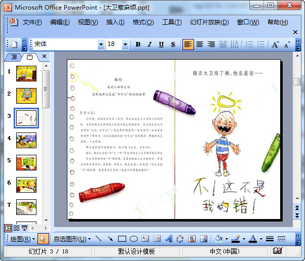Select the Arrow drawing tool
Screen dimensions: 305x261
[x=110, y=239]
